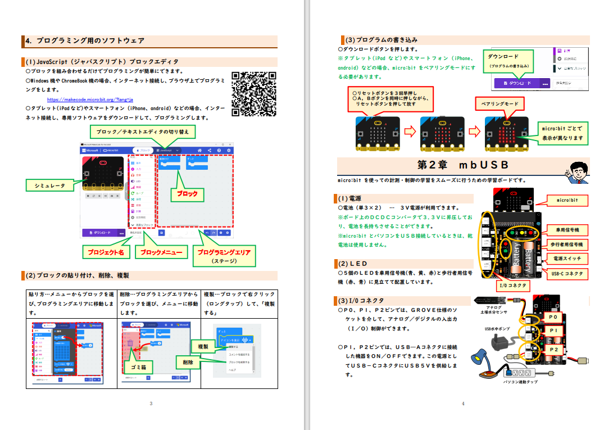Image resolution: width=613 pixels, height=430 pixels.
Task: Click the red 'ブロック' callout label
Action: pos(187,194)
